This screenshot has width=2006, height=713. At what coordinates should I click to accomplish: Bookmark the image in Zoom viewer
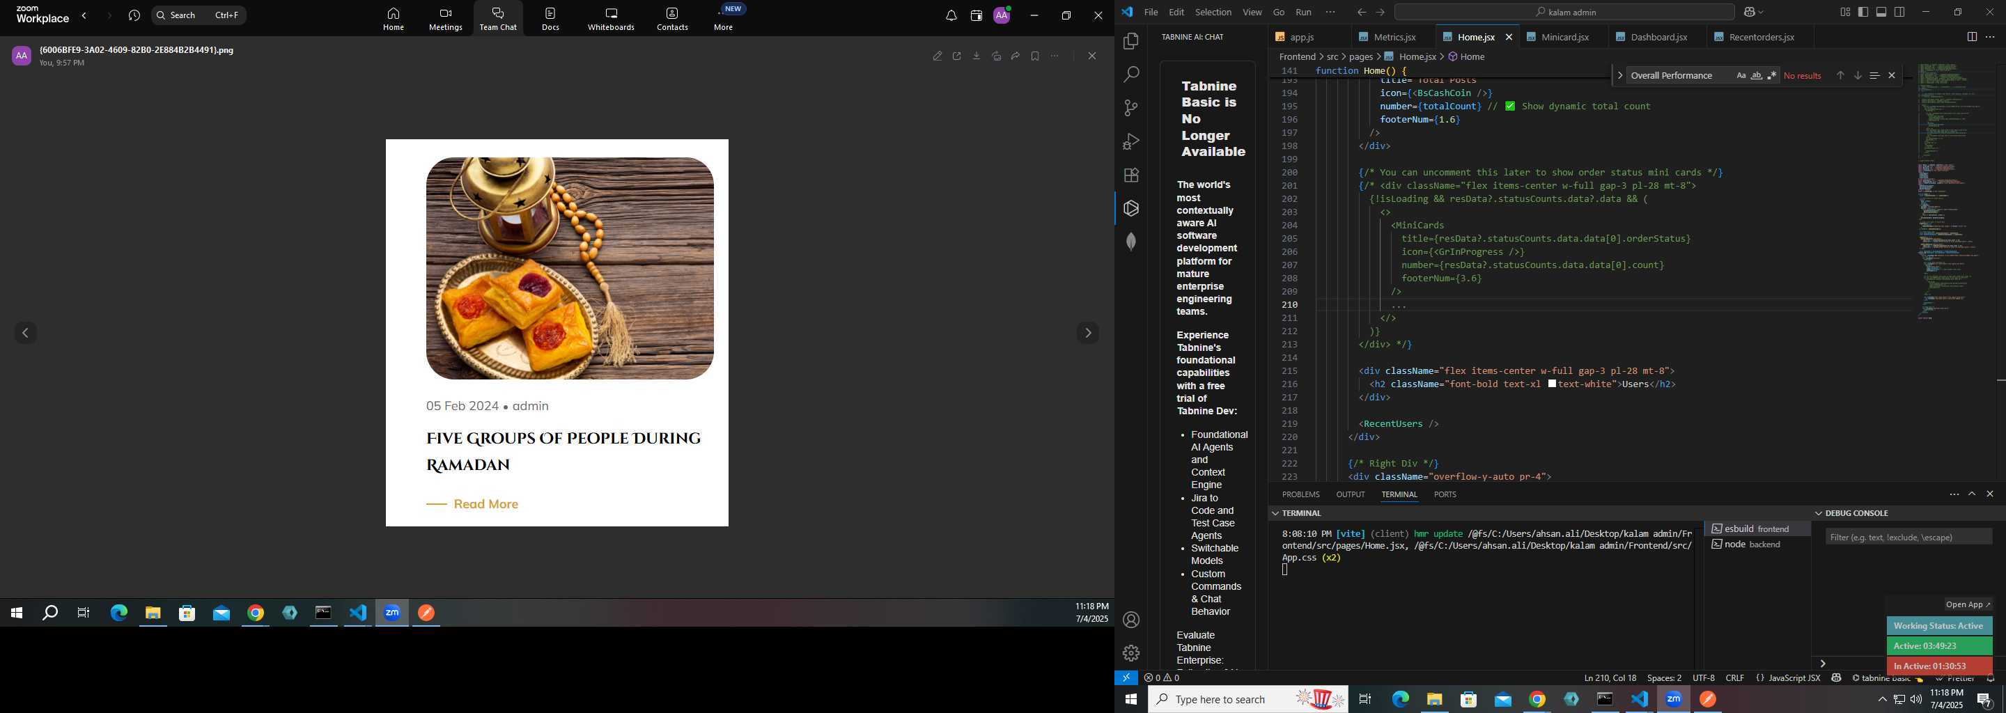coord(1035,56)
